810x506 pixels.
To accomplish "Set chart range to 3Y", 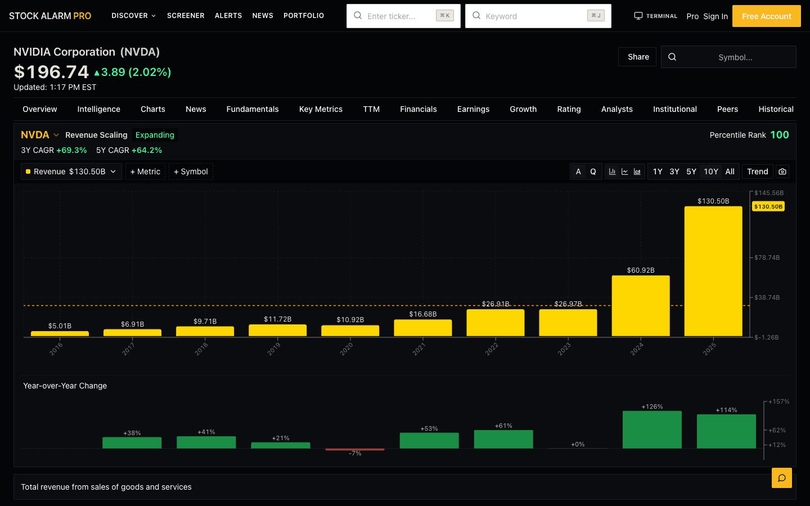I will 674,171.
